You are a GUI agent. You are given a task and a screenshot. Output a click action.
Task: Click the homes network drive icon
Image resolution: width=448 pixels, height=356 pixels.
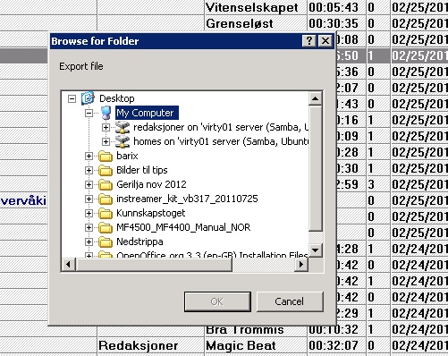click(x=123, y=141)
